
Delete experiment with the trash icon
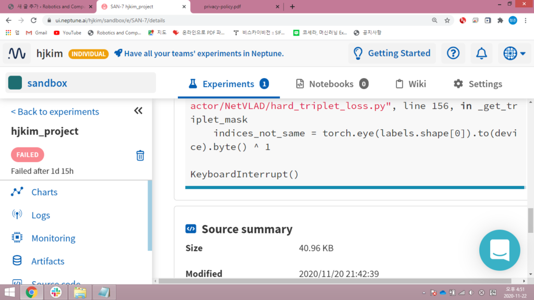[140, 155]
